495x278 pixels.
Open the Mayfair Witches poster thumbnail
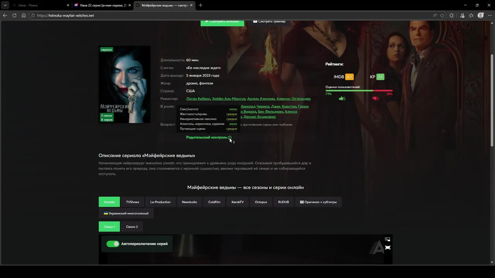coord(125,85)
